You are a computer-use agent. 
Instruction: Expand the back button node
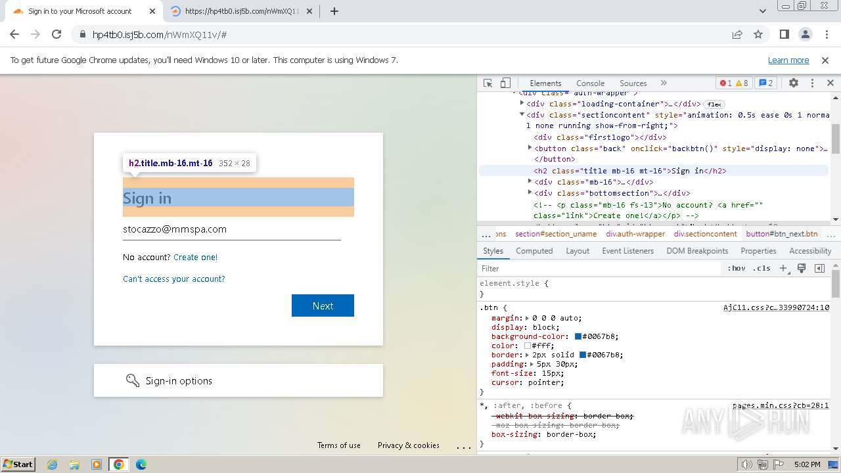pos(530,148)
